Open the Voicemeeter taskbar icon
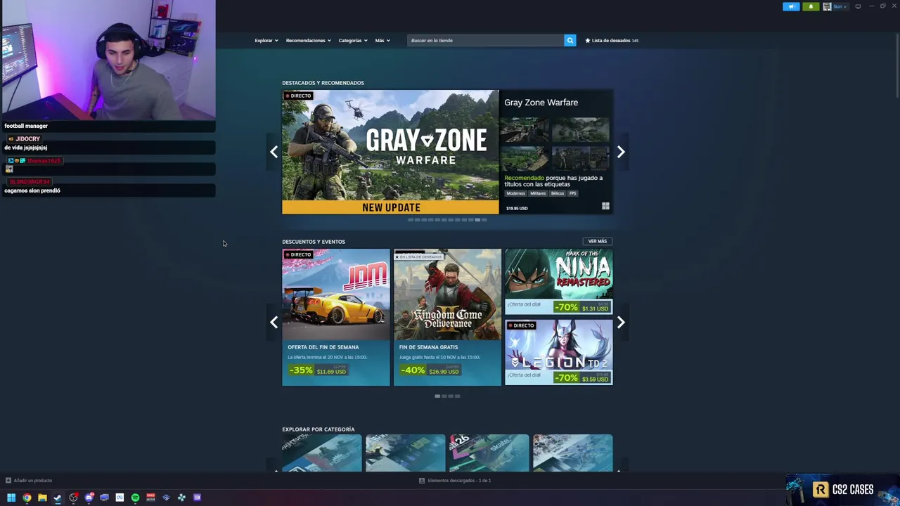Viewport: 900px width, 506px height. pos(150,498)
